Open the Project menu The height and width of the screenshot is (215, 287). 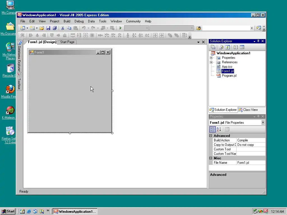[x=55, y=21]
